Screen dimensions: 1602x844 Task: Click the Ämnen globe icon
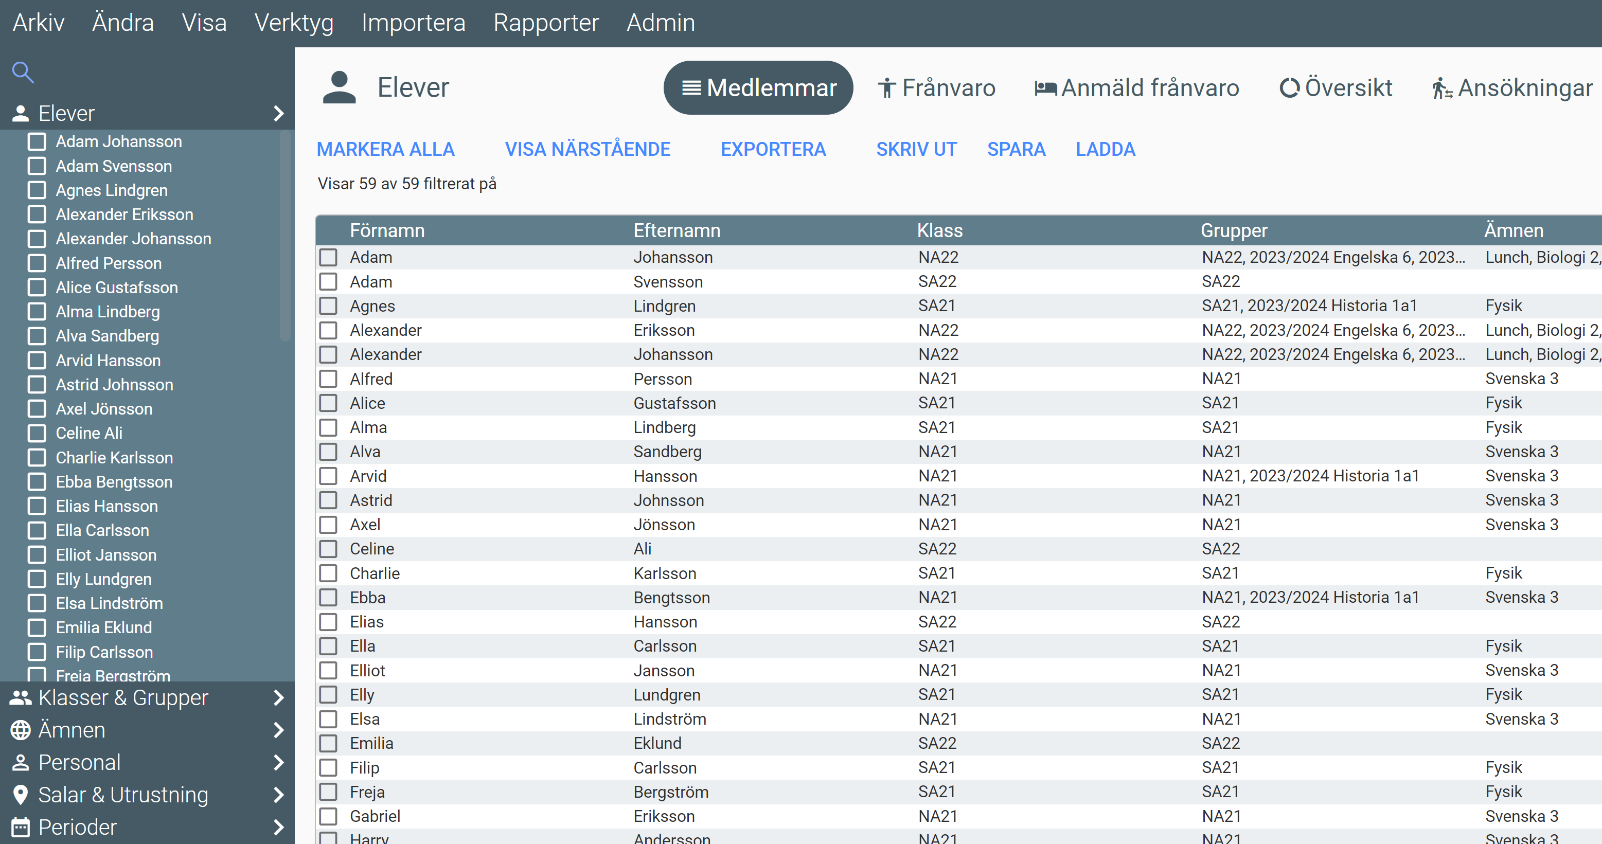pyautogui.click(x=21, y=730)
